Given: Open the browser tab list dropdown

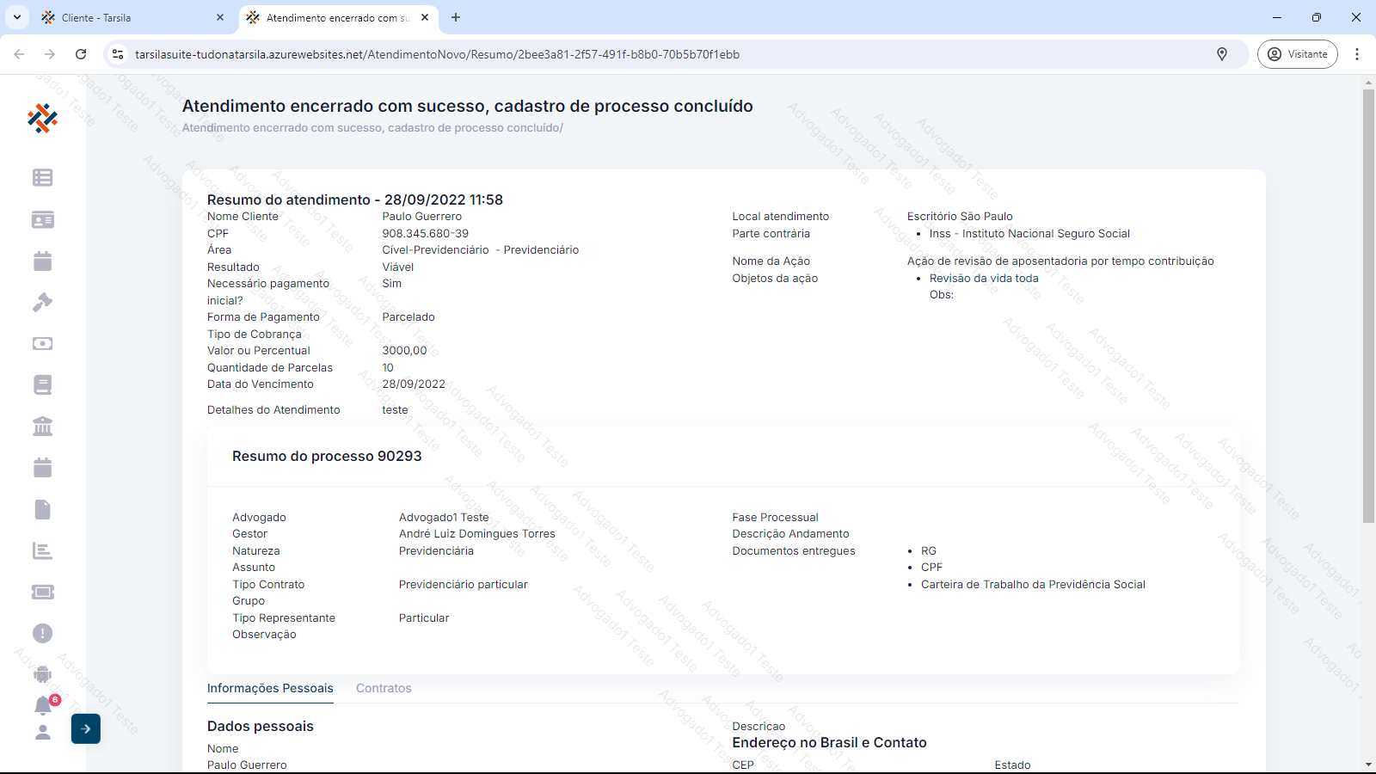Looking at the screenshot, I should pos(17,17).
